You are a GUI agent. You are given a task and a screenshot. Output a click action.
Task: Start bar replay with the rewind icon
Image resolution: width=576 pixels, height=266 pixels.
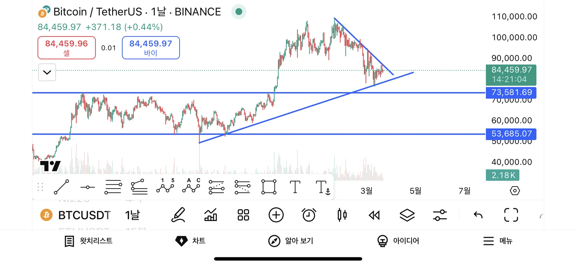click(374, 215)
